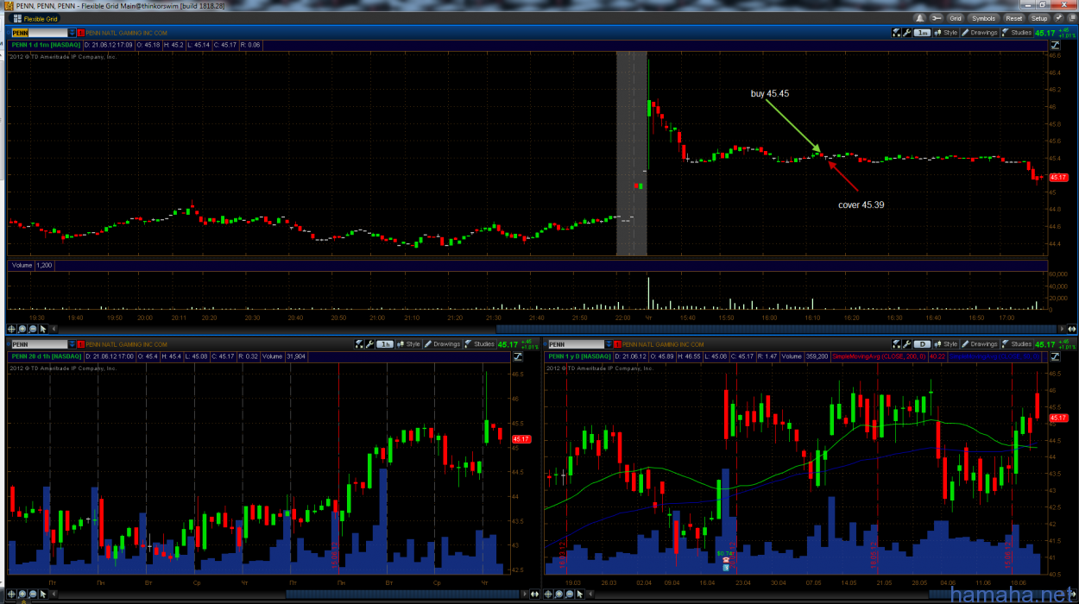Open the alerts bell icon
This screenshot has width=1079, height=604.
[920, 18]
